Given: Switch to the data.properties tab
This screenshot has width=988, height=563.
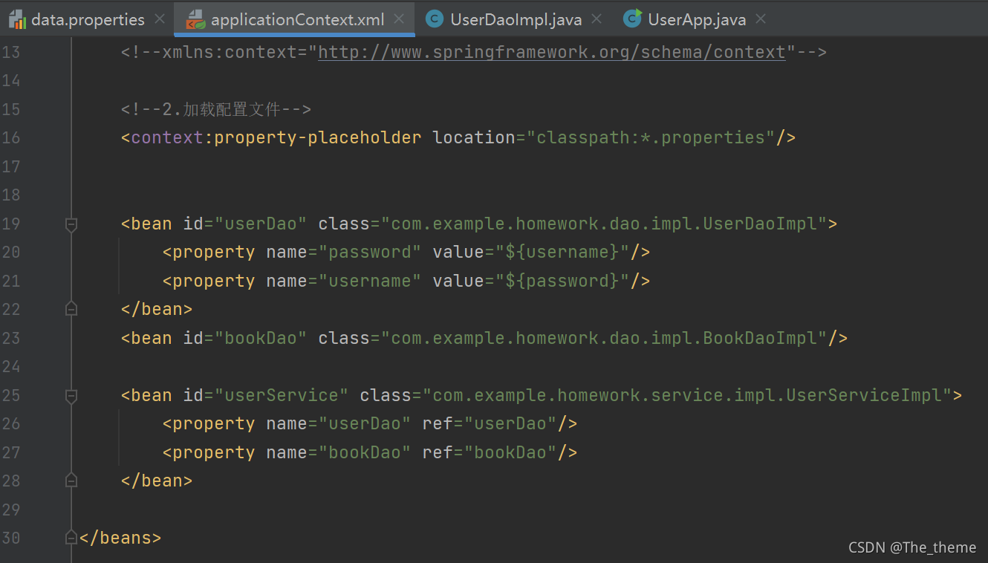Looking at the screenshot, I should (88, 19).
